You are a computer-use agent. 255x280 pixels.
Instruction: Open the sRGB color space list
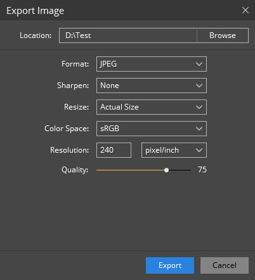[x=152, y=129]
